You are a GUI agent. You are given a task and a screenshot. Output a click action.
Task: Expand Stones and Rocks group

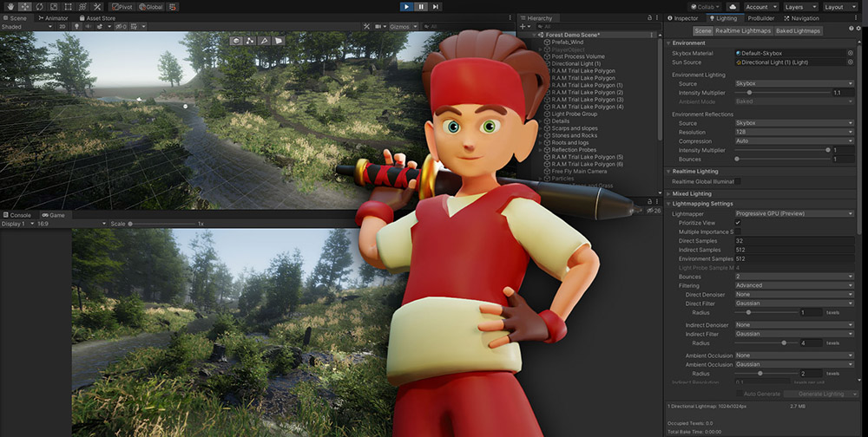coord(541,135)
